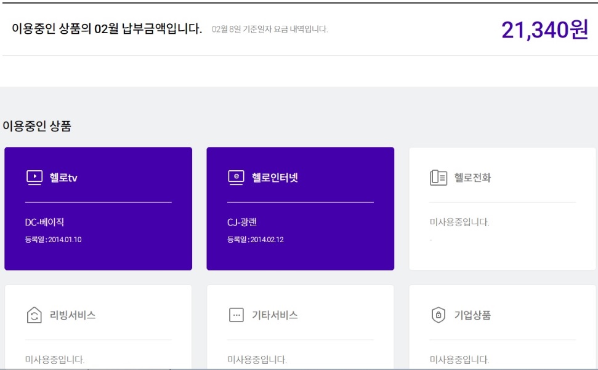Click the 21,340원 payment amount
Image resolution: width=598 pixels, height=370 pixels.
[544, 30]
